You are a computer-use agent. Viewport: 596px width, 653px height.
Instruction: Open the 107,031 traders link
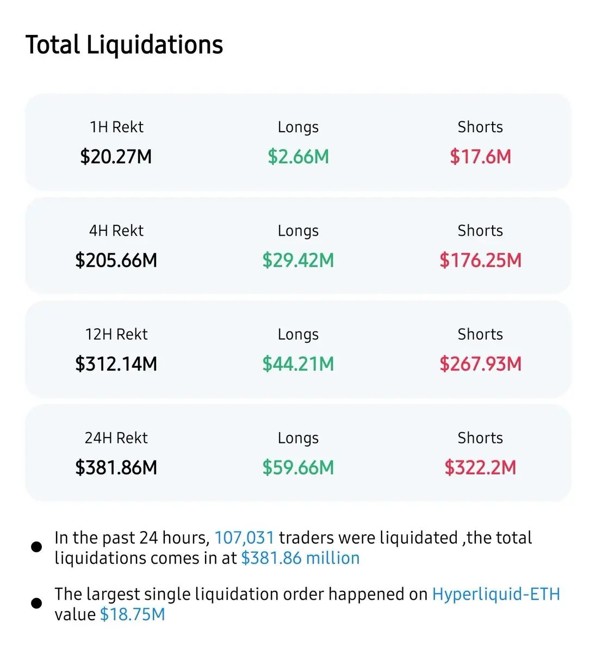pos(244,538)
